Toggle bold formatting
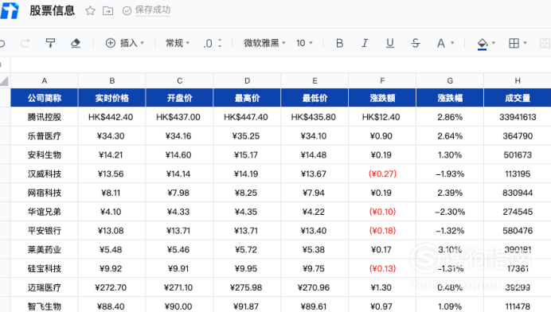The height and width of the screenshot is (312, 551). [339, 43]
